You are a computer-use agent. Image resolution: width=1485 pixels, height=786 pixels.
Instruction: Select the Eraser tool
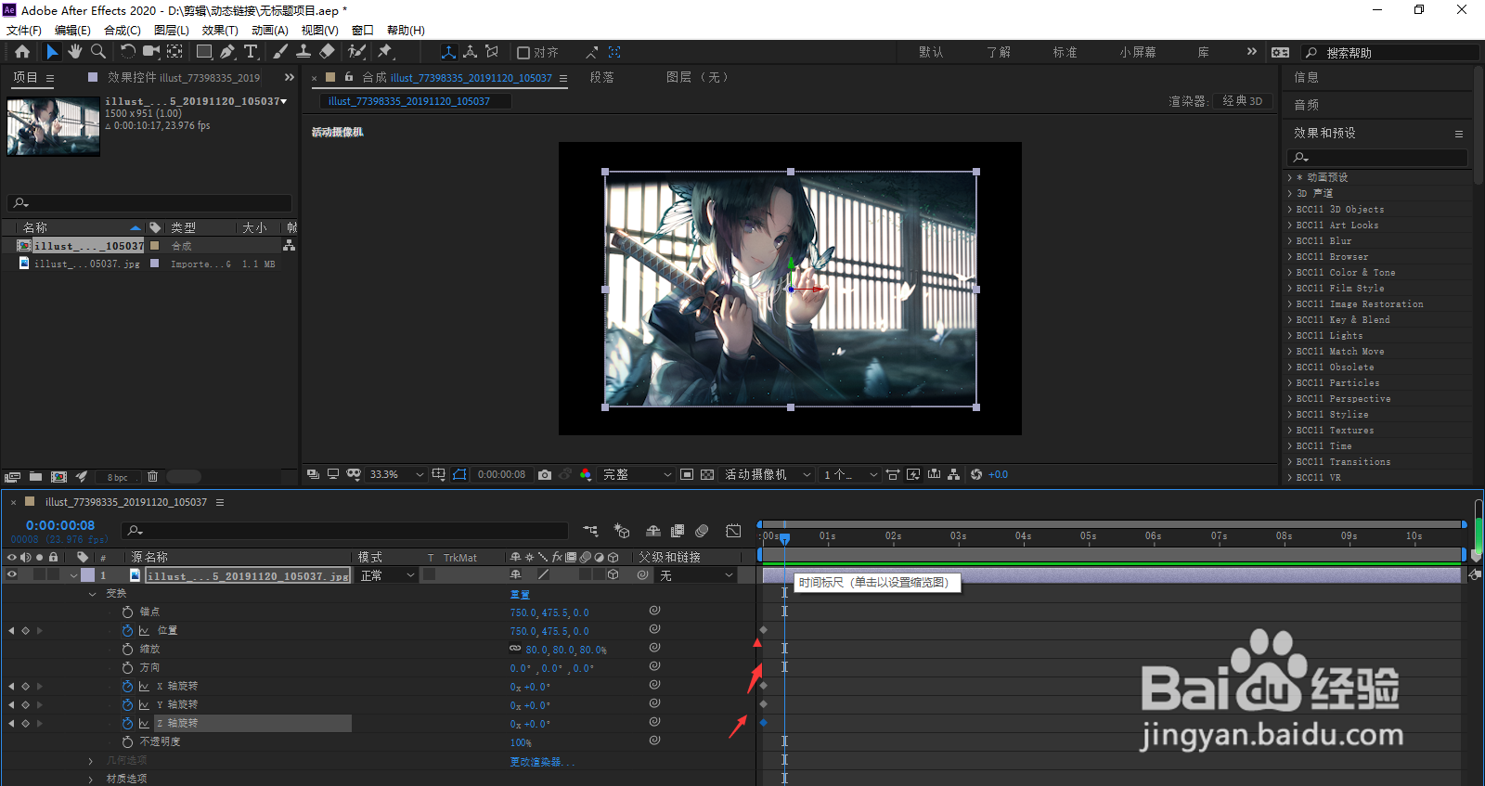tap(327, 52)
